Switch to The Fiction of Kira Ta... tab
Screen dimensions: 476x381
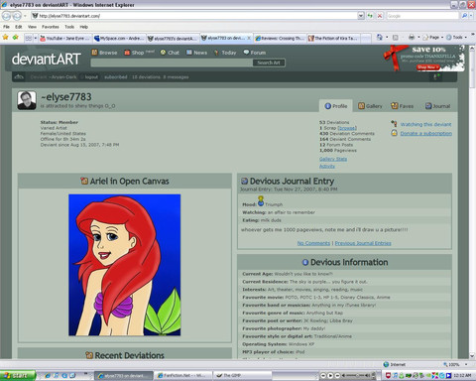pyautogui.click(x=333, y=39)
